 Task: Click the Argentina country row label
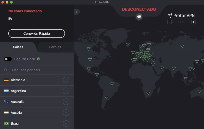click(x=18, y=91)
